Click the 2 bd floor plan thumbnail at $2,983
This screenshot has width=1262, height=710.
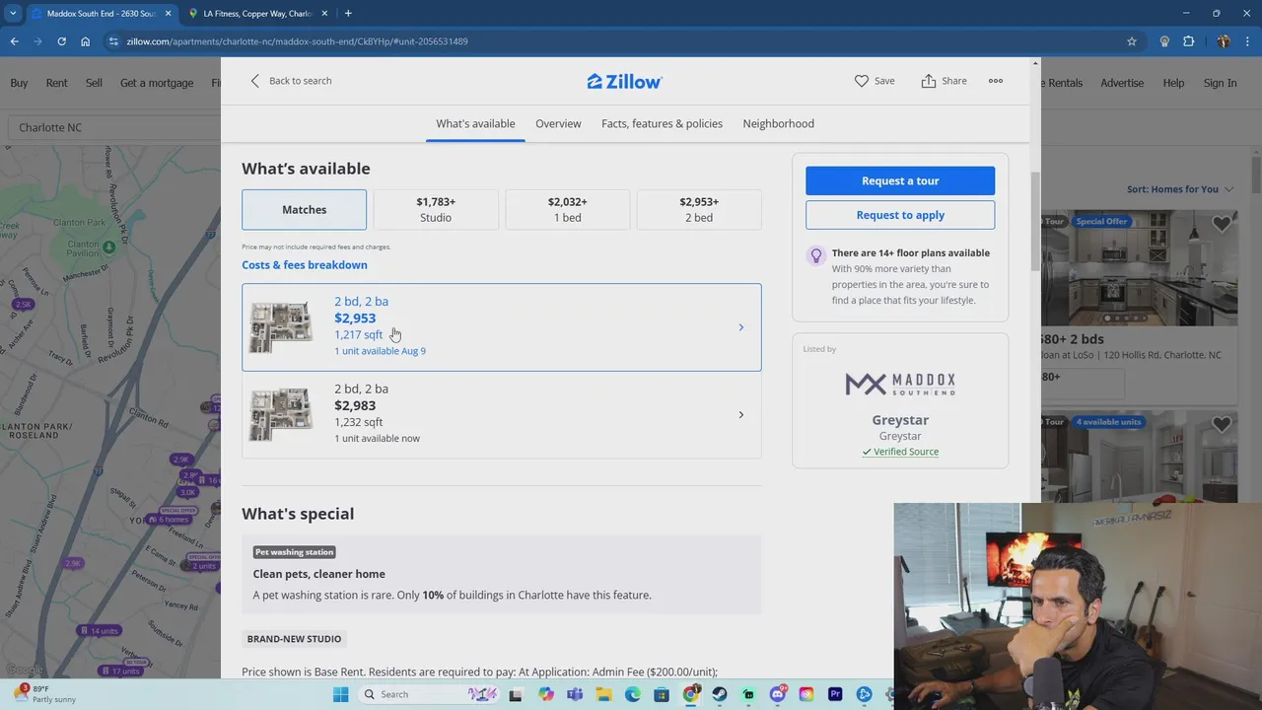(280, 414)
